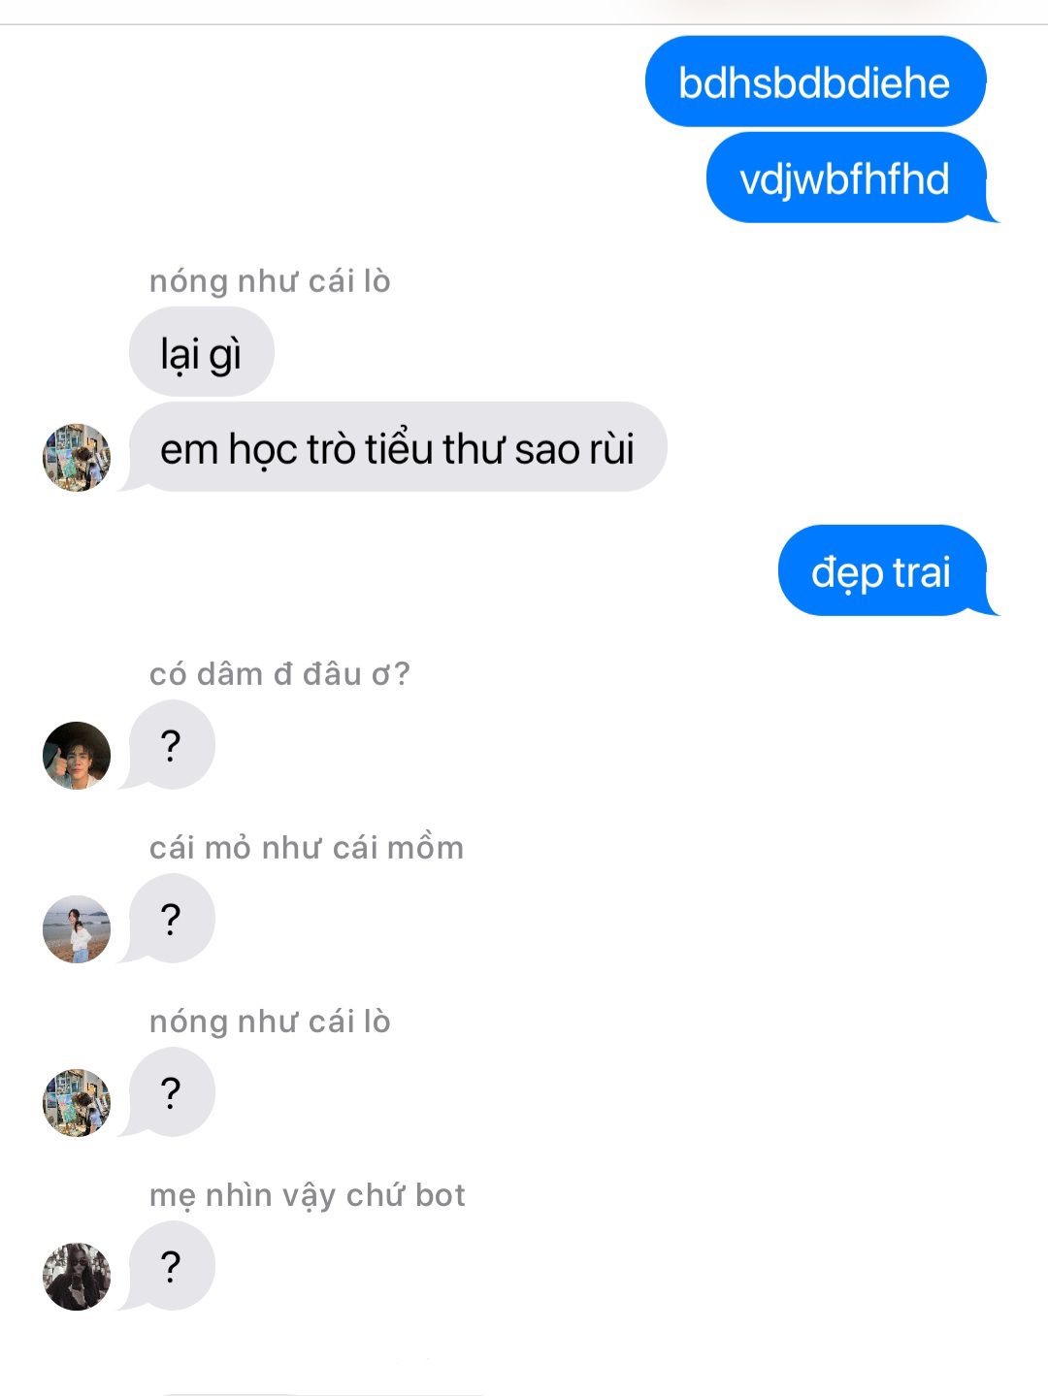Screen dimensions: 1048x1396
Task: Tap the 'lại gì' message bubble
Action: pyautogui.click(x=202, y=351)
